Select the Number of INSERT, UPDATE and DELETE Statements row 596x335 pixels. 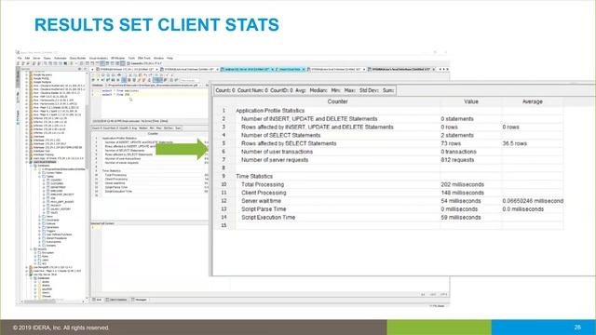(388, 119)
